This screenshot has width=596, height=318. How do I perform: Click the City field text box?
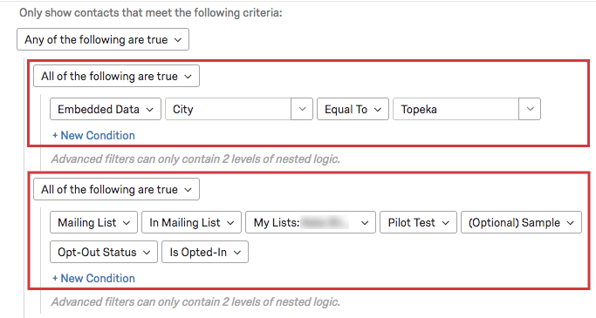point(228,109)
